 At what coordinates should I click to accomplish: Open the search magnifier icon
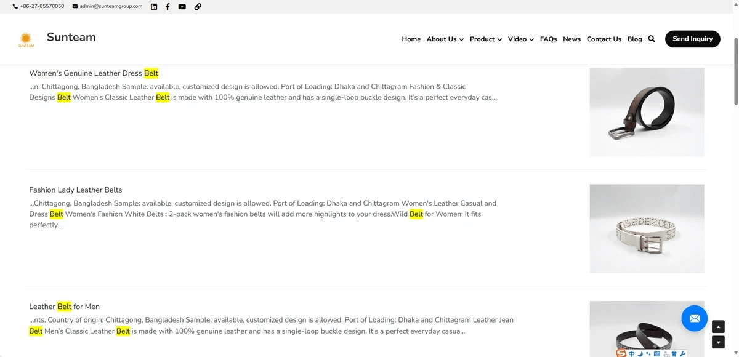click(x=652, y=39)
